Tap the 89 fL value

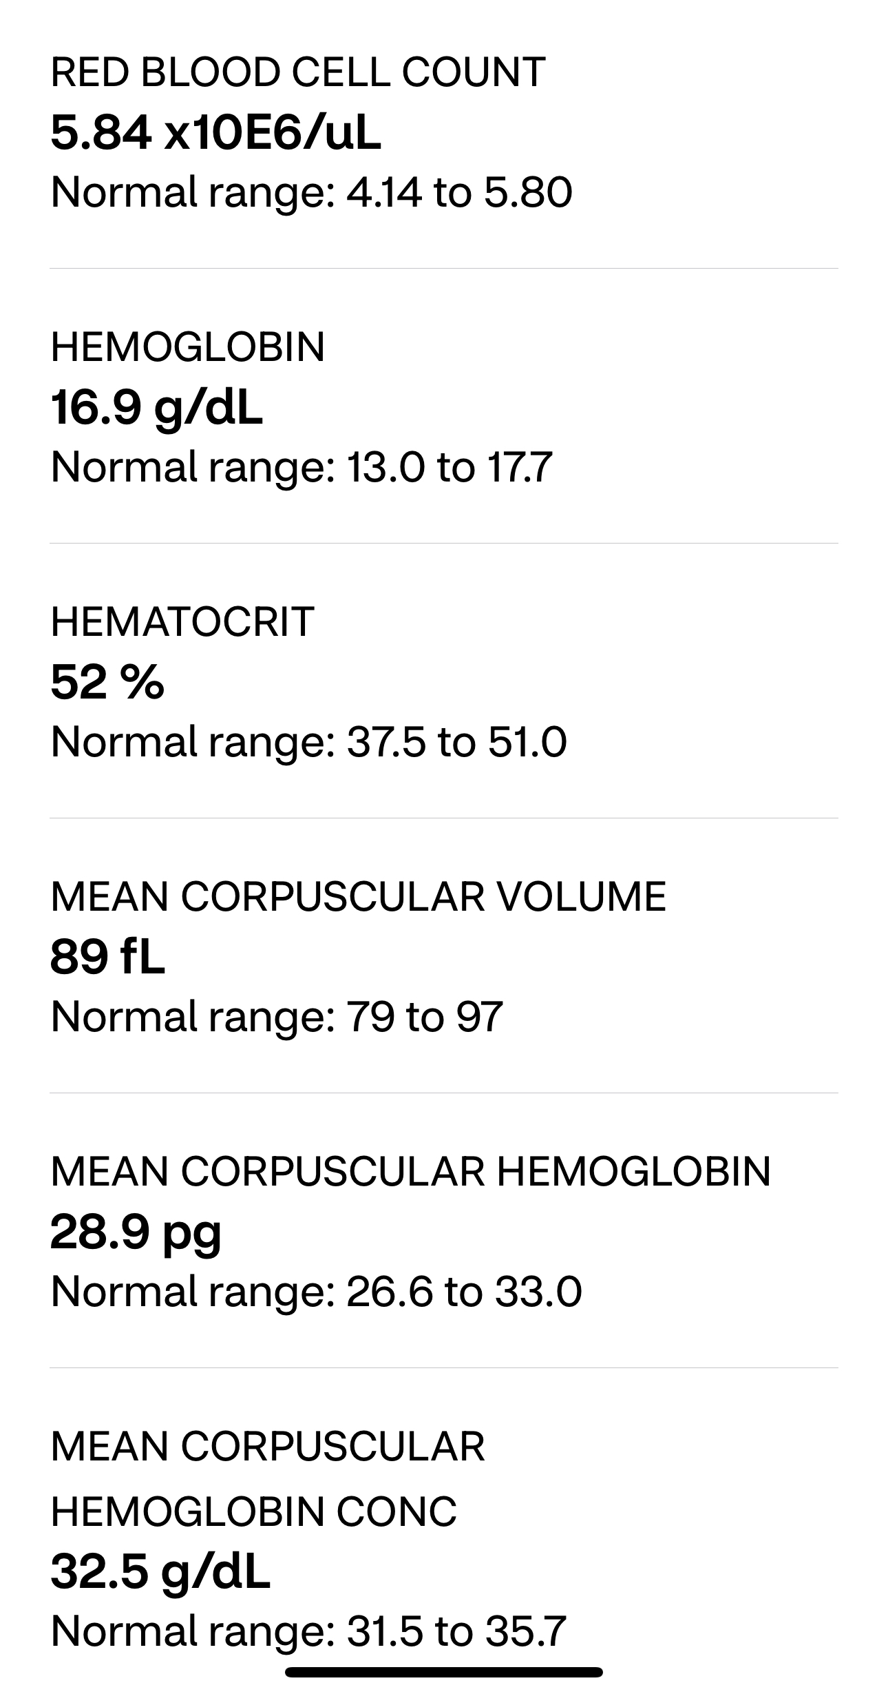107,957
